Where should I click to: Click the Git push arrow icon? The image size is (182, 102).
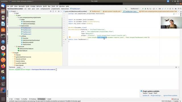[167, 9]
